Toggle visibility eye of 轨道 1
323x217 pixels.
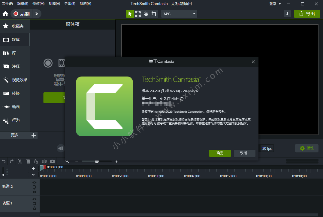(x=35, y=199)
